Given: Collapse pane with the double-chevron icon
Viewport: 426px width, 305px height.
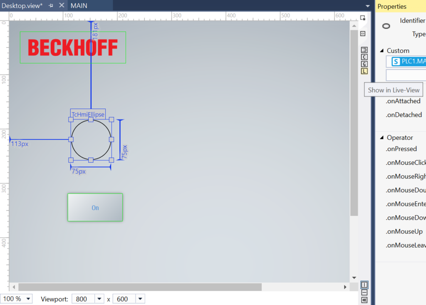Looking at the screenshot, I should (364, 300).
